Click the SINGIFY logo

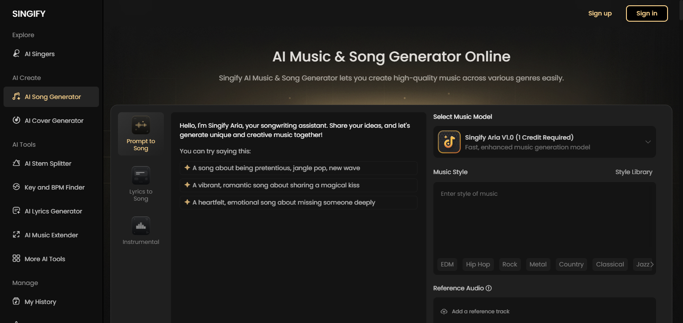click(29, 14)
